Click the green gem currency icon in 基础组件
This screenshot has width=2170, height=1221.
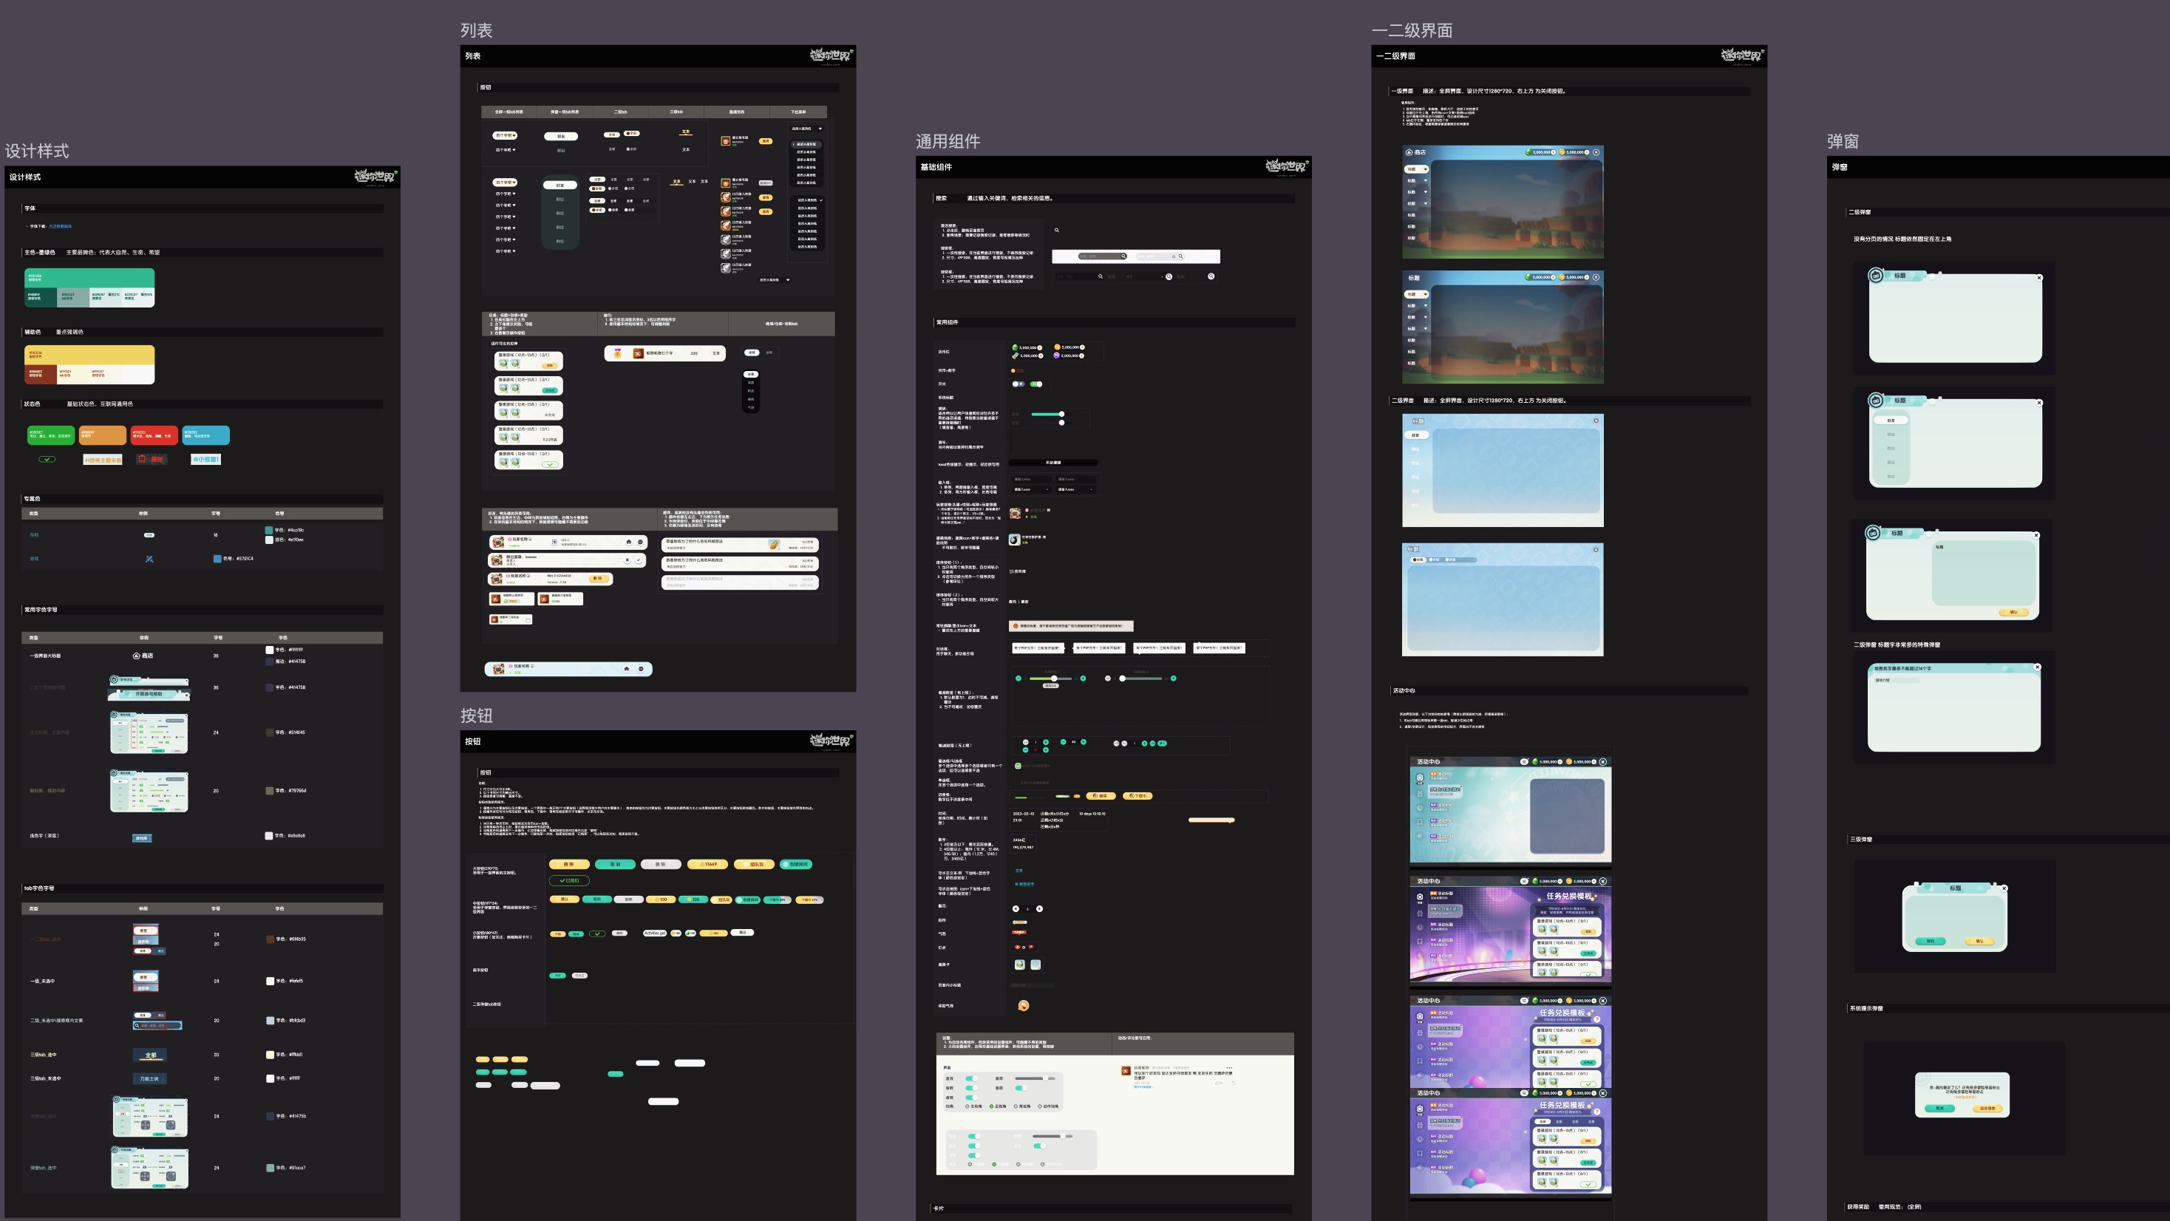coord(1015,347)
